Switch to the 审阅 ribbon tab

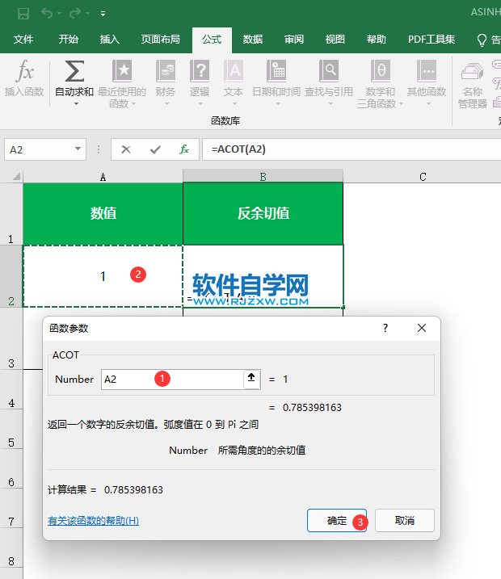pos(293,39)
